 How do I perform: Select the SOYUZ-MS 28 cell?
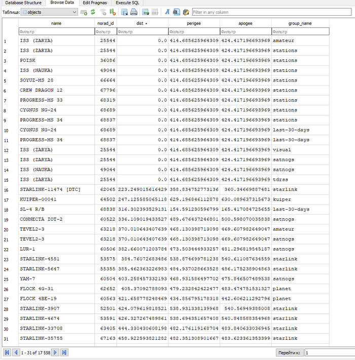(57, 81)
